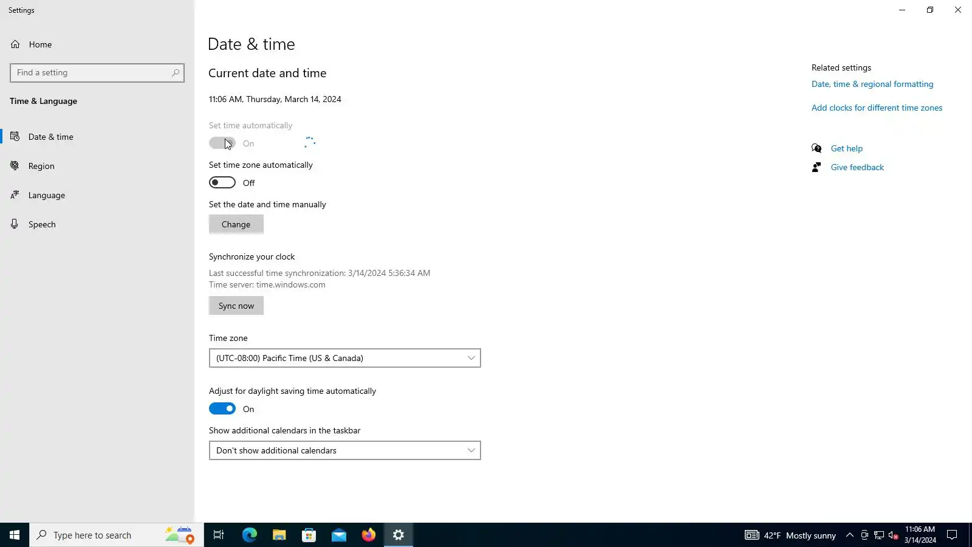Click the muted volume tray icon
Viewport: 972px width, 547px height.
click(x=894, y=535)
